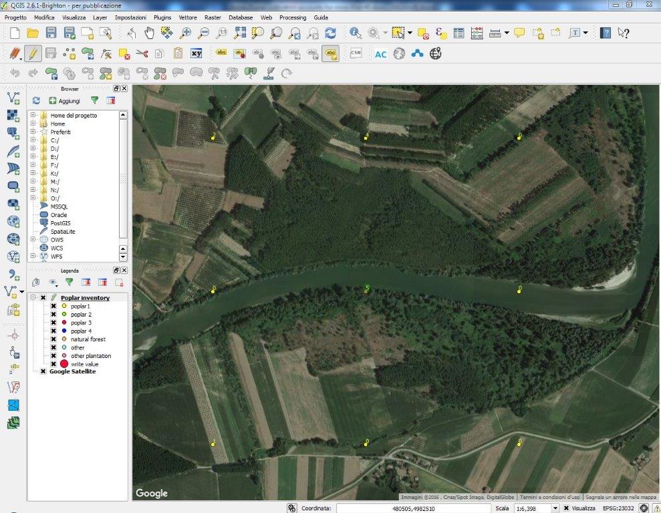Click the Add Vector Layer icon
The image size is (661, 513).
[x=13, y=99]
